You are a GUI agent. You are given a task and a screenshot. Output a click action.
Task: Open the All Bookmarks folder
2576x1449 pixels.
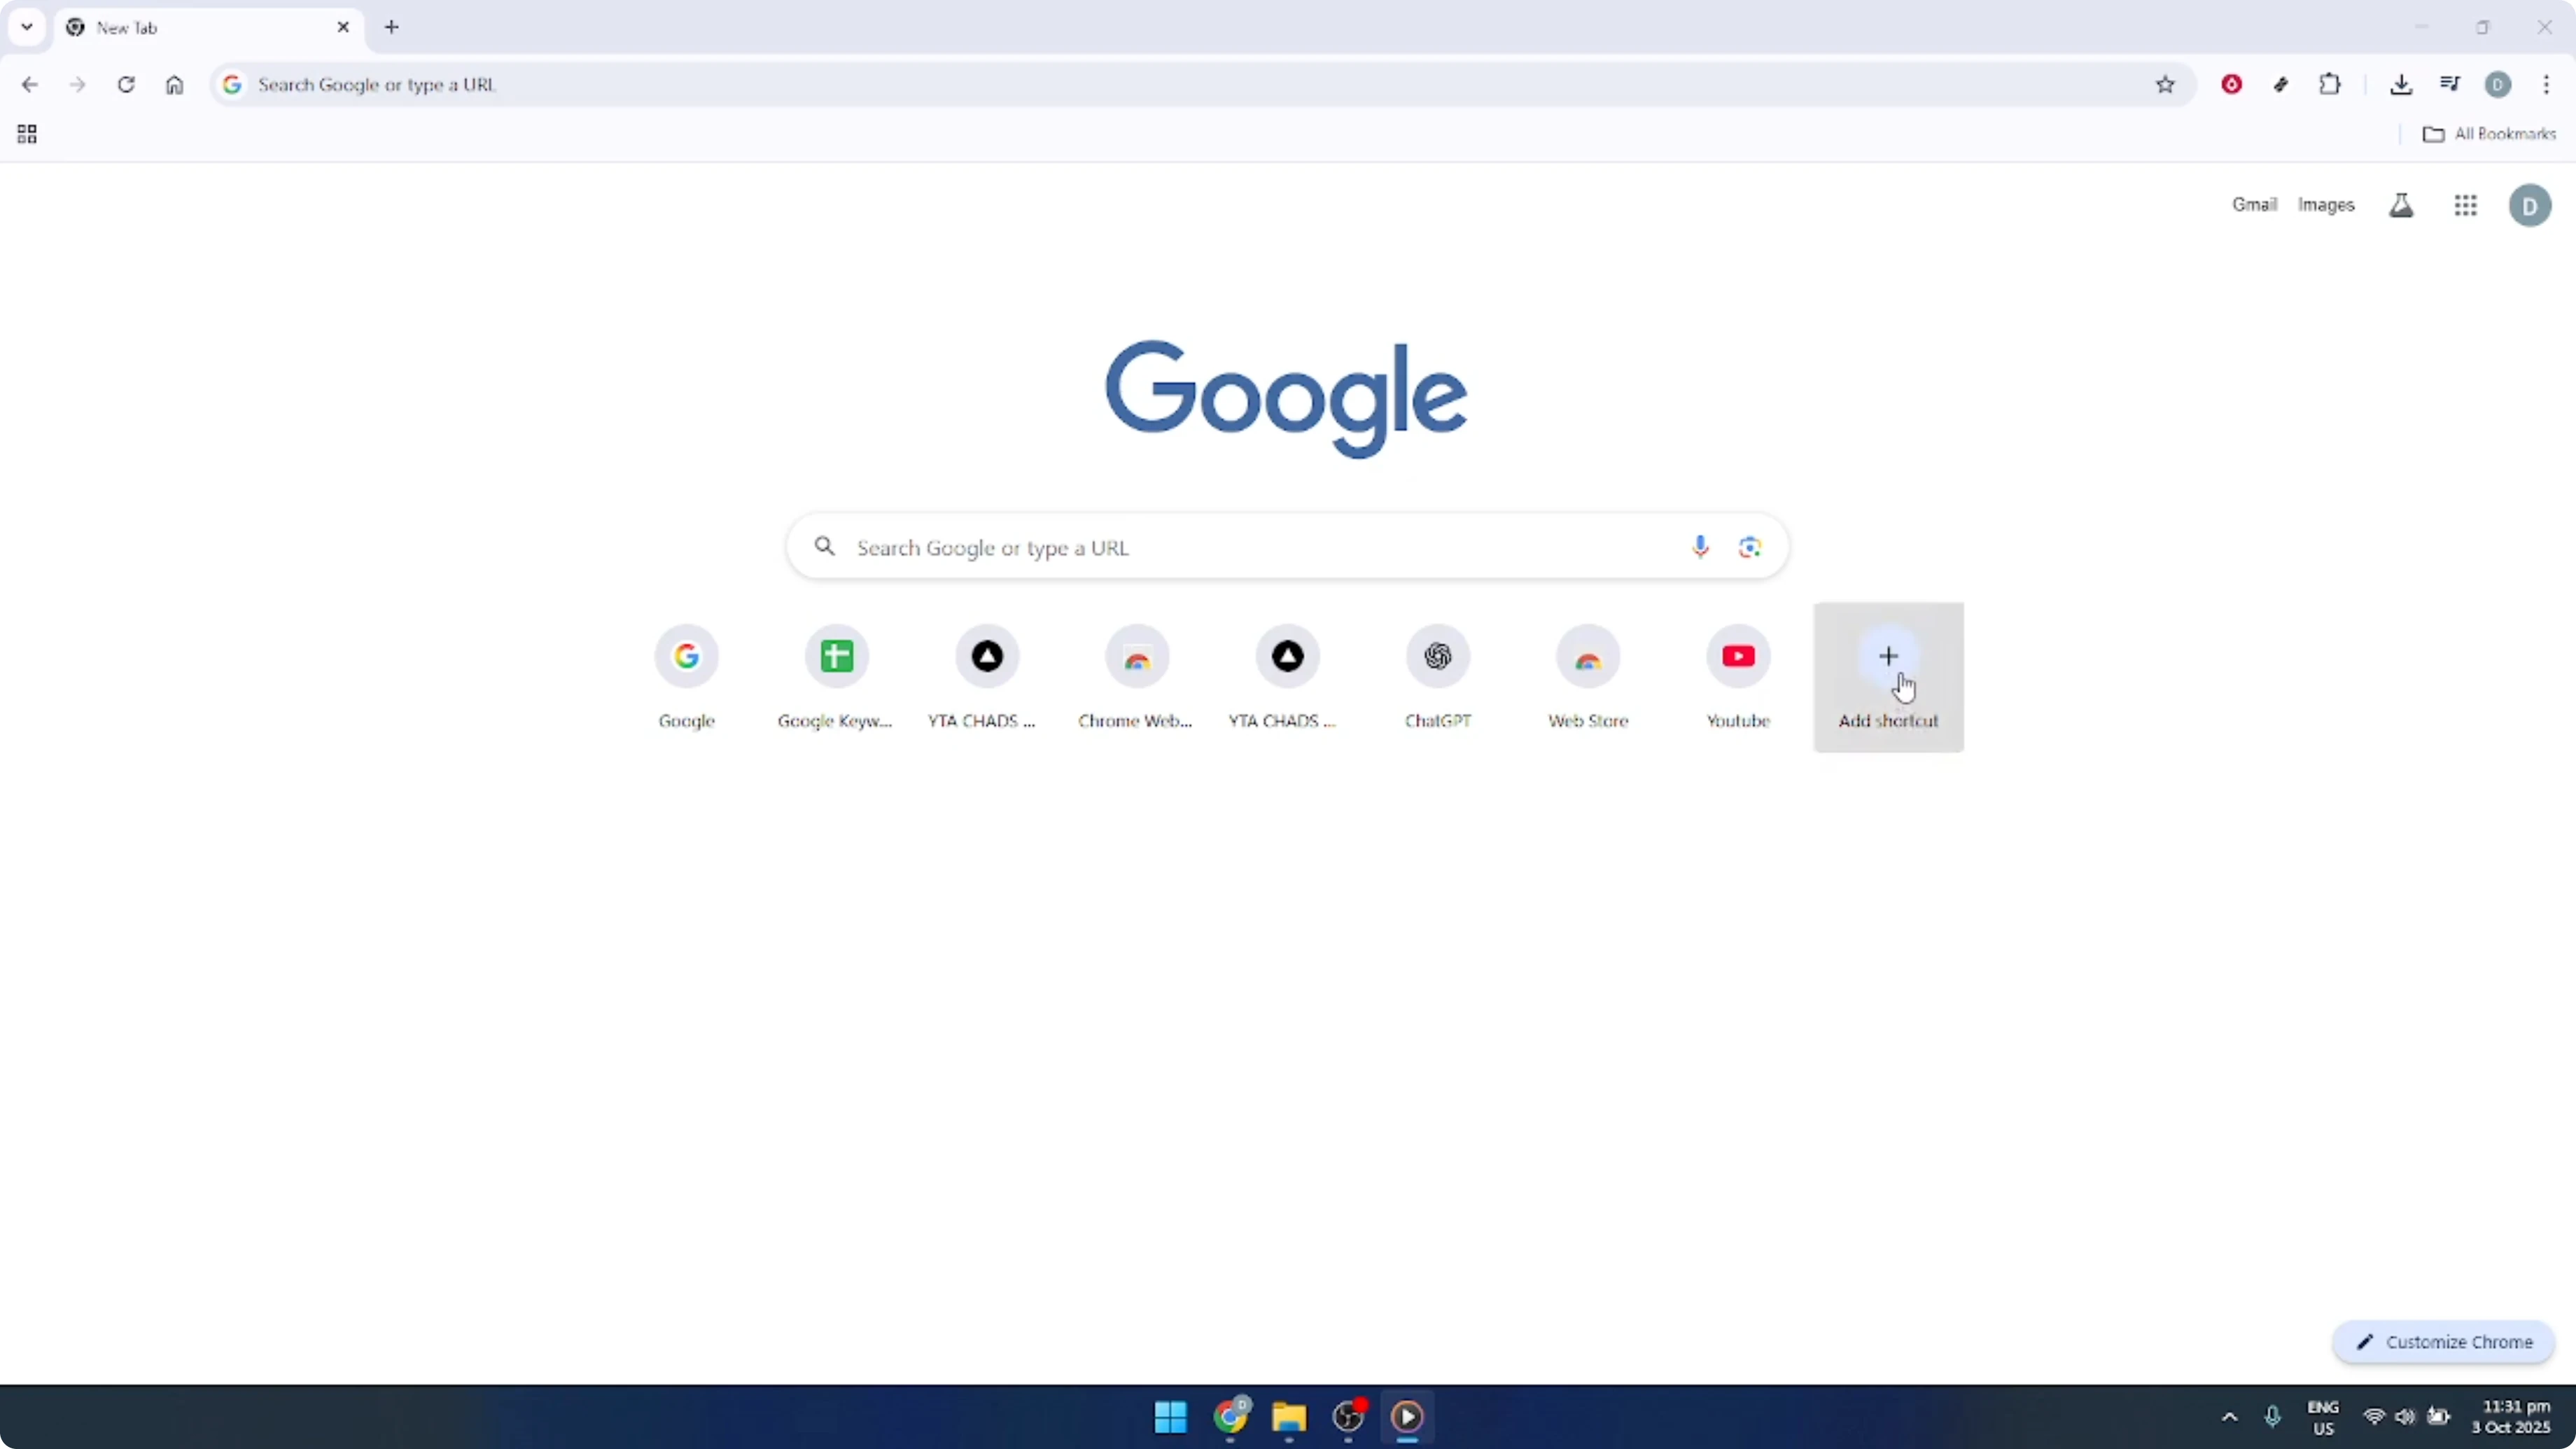point(2489,134)
